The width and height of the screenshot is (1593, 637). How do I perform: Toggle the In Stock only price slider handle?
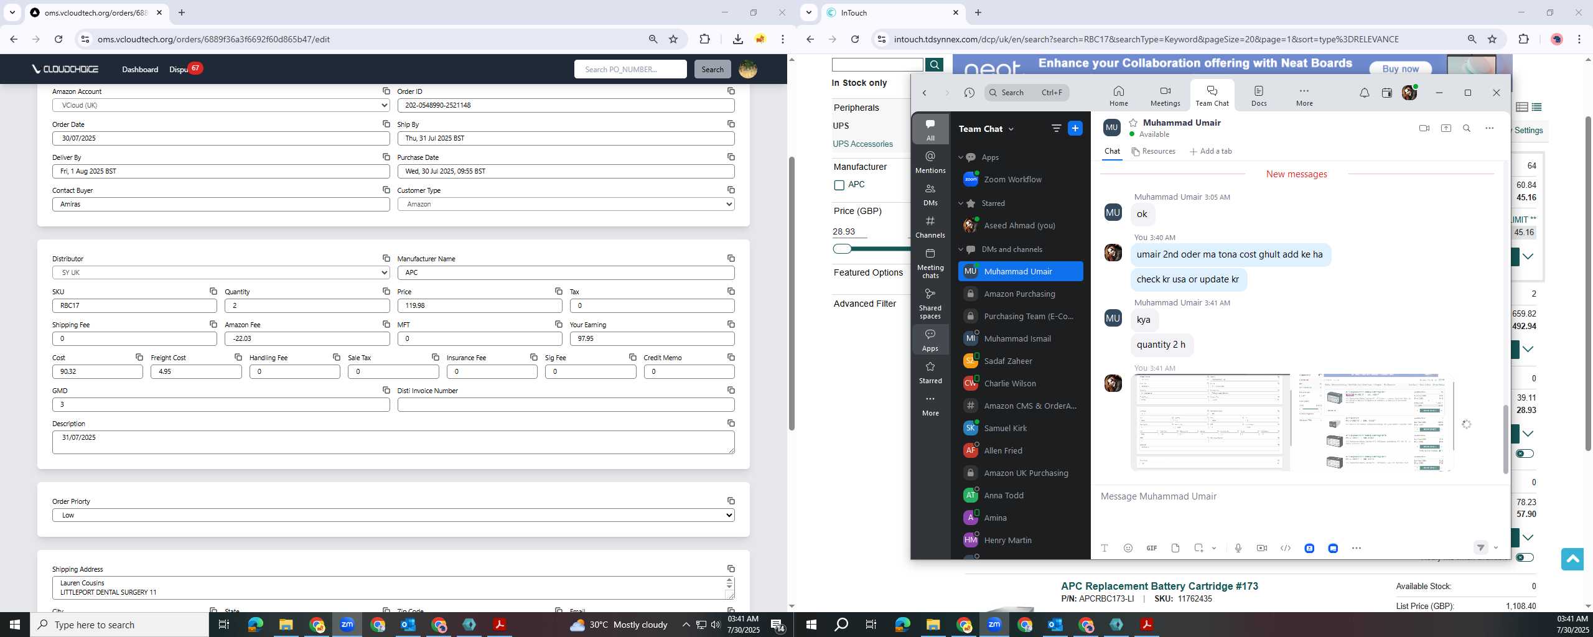tap(842, 249)
